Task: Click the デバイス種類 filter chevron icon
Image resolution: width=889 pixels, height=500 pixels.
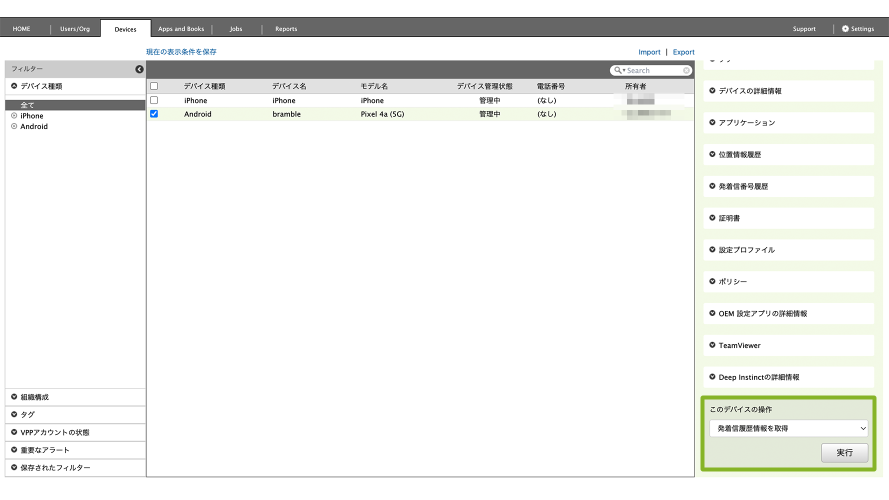Action: click(x=14, y=86)
